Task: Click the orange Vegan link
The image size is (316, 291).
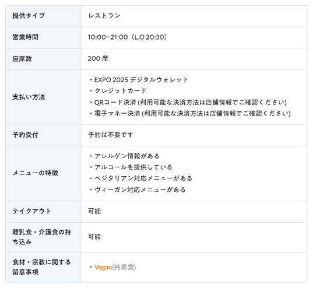Action: (x=103, y=267)
